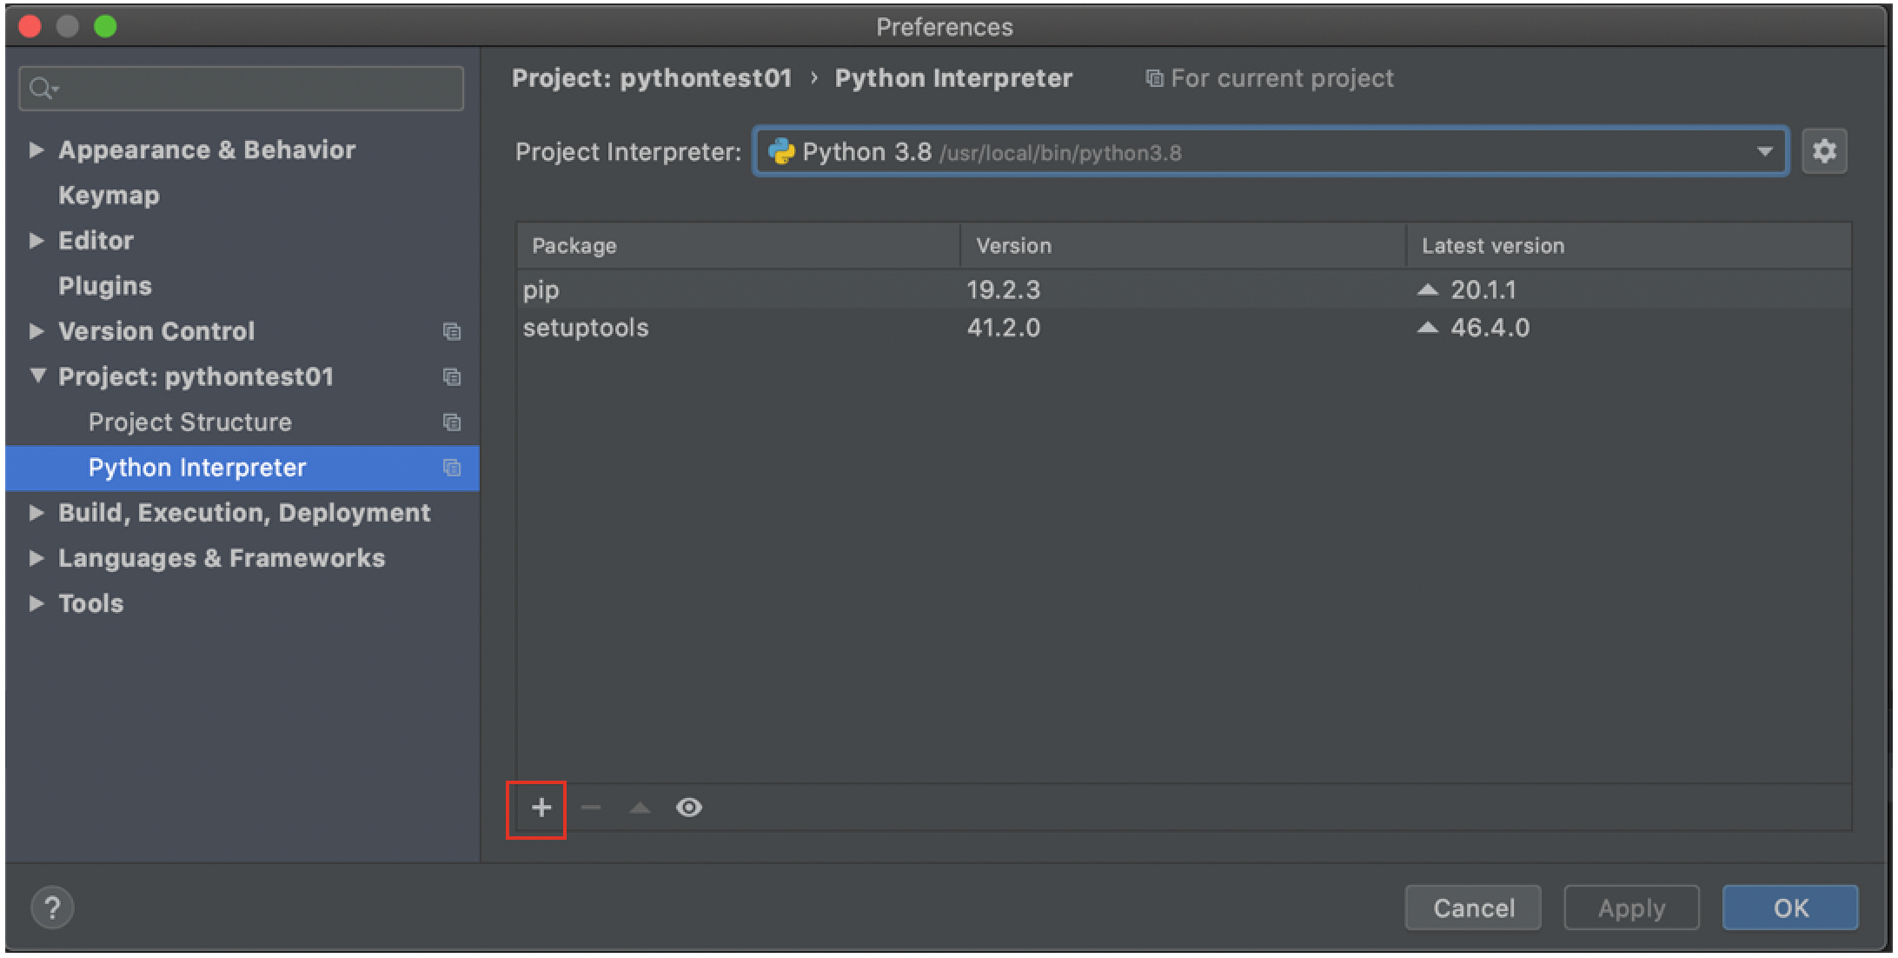Viewport: 1898px width, 958px height.
Task: Click the Project: pythontest01 breadcrumb
Action: point(652,78)
